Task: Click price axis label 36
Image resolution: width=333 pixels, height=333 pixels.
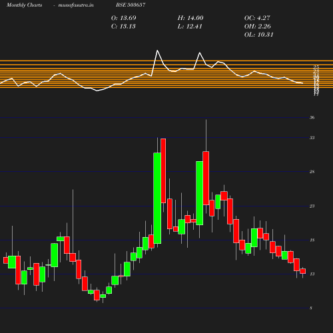Action: coord(312,117)
